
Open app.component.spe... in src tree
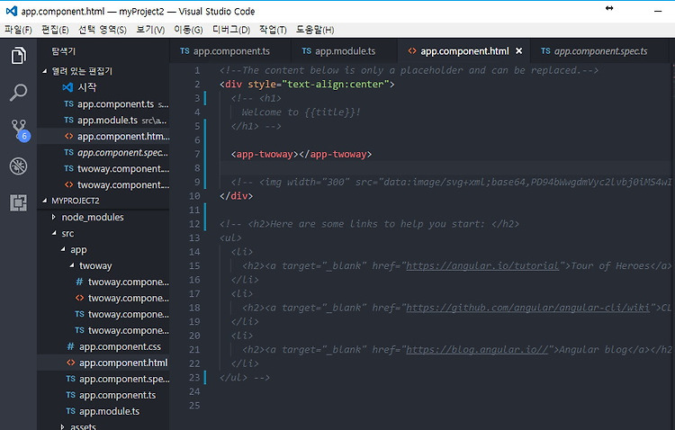(x=103, y=379)
